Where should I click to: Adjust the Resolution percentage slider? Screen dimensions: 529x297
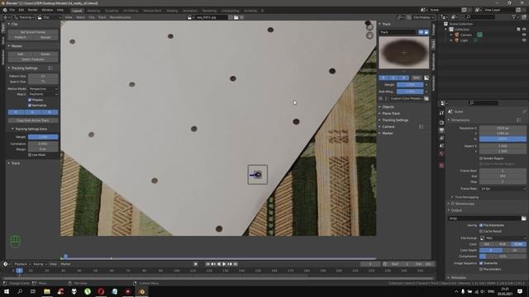[x=503, y=139]
